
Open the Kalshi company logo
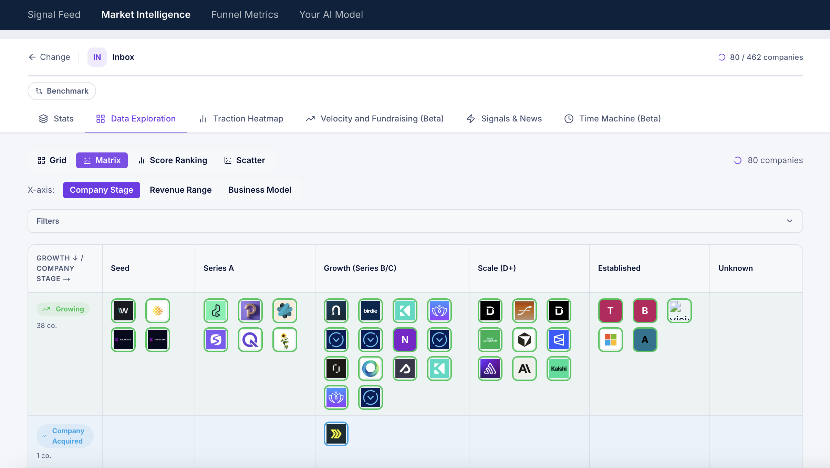click(x=559, y=369)
